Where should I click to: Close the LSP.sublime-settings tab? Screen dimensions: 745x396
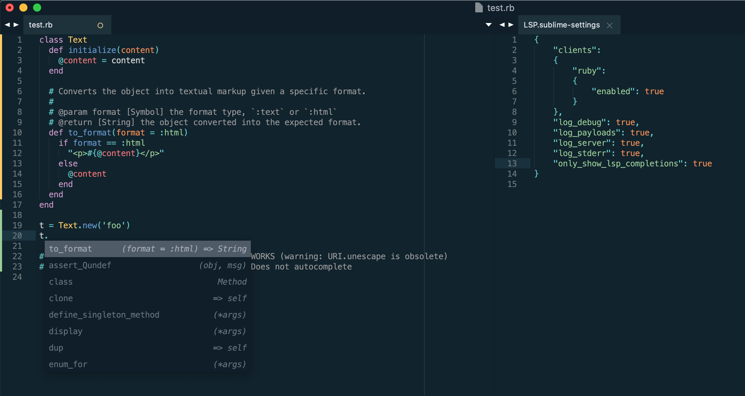pyautogui.click(x=610, y=25)
